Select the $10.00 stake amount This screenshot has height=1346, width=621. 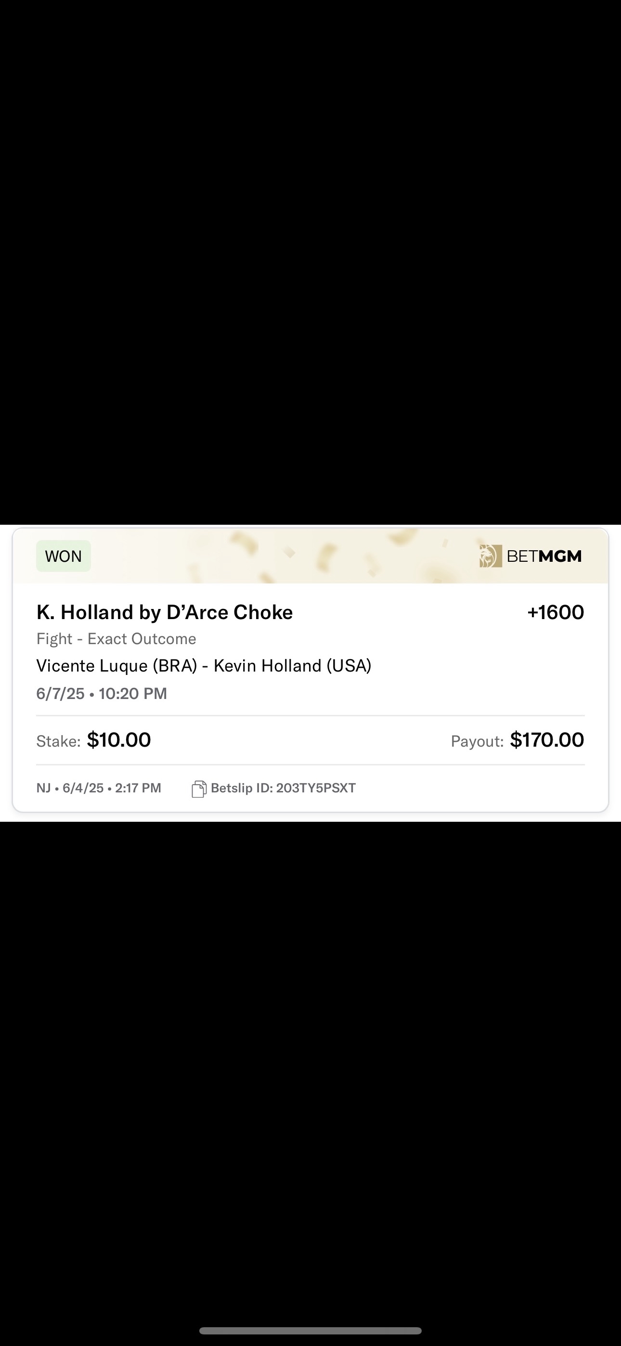coord(118,740)
